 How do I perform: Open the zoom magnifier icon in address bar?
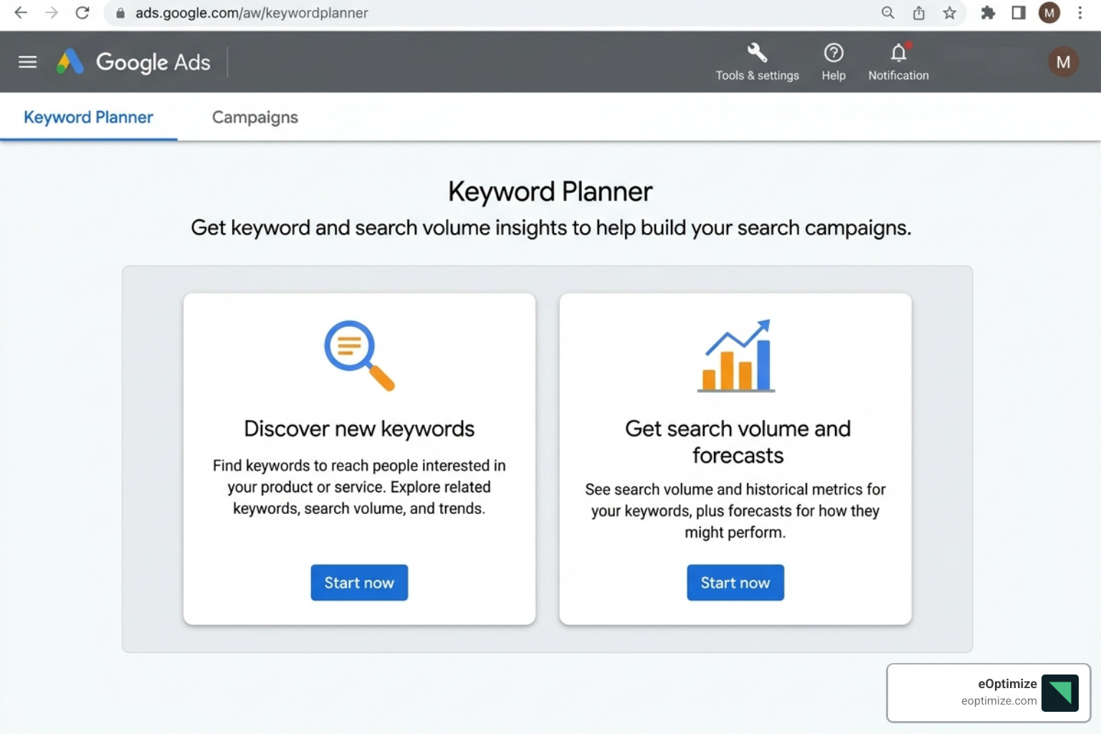click(x=887, y=13)
